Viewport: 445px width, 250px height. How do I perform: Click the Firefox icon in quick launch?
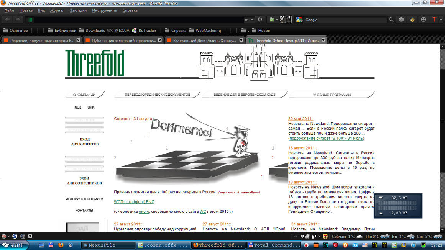click(x=61, y=245)
